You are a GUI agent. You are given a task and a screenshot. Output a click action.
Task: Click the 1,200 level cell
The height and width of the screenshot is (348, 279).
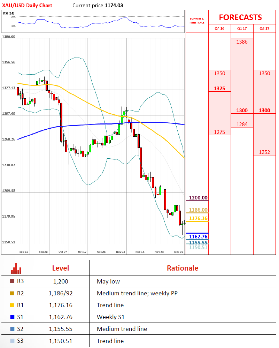point(61,281)
